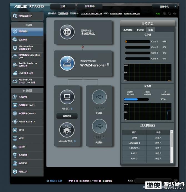Click the scrollbar down arrow in ports table
The width and height of the screenshot is (186, 192).
pos(172,161)
